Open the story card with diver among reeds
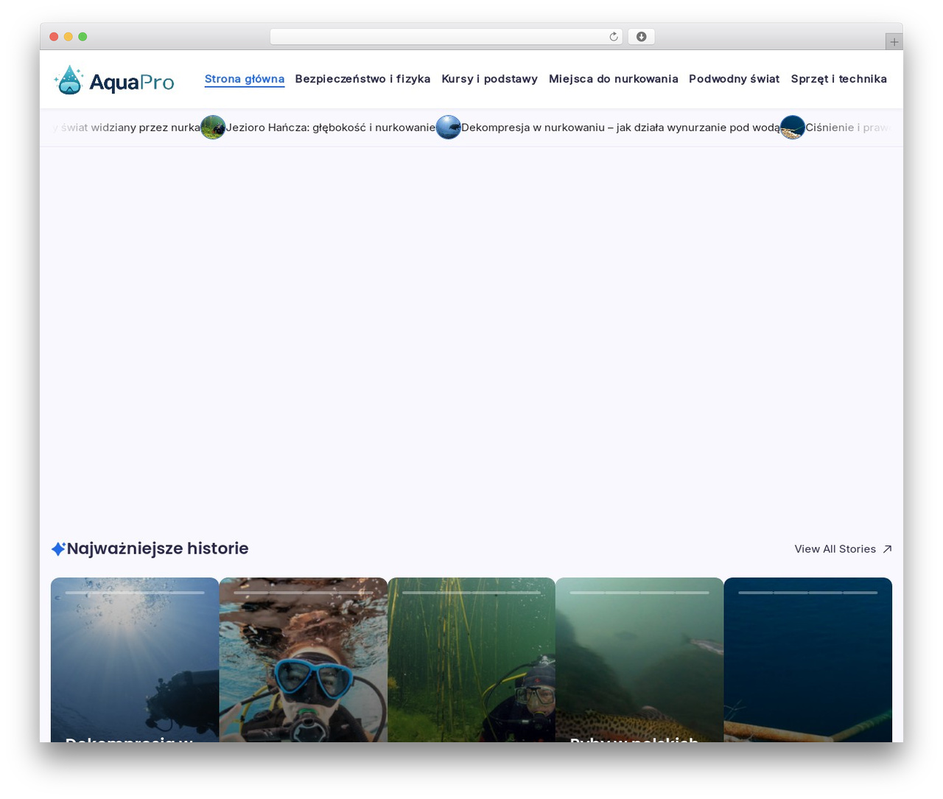 (x=471, y=660)
